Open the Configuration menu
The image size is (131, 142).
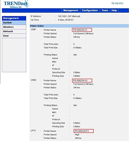coord(90,10)
